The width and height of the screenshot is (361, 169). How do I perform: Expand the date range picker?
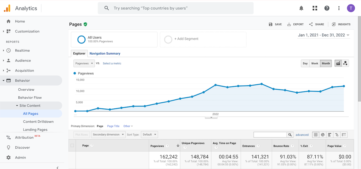pyautogui.click(x=324, y=35)
